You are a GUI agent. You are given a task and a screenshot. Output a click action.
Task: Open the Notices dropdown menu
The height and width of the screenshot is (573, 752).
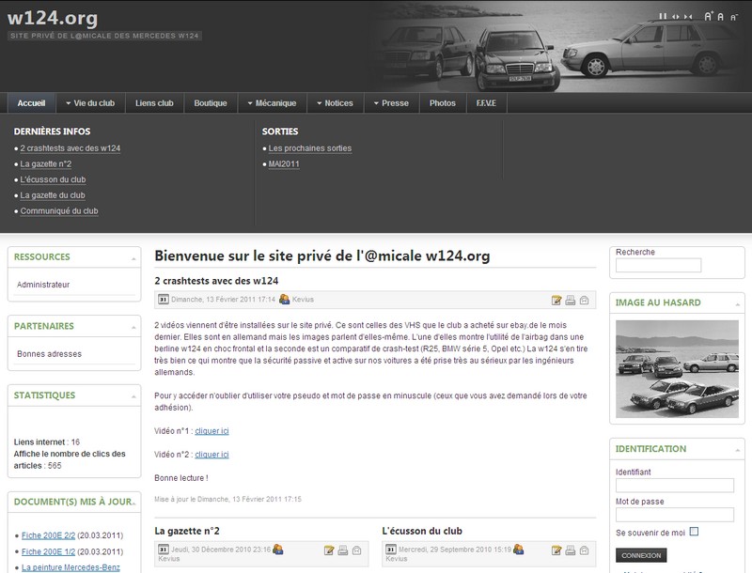pyautogui.click(x=336, y=103)
